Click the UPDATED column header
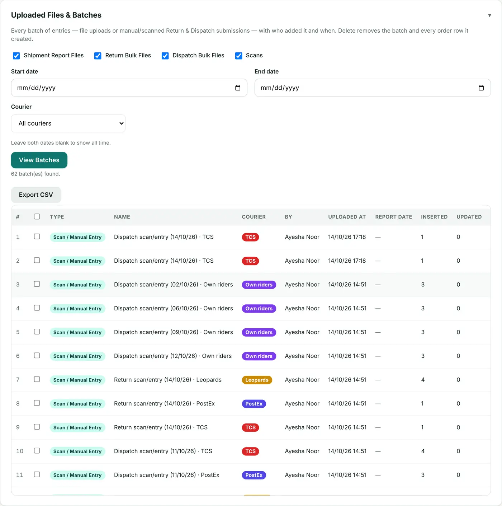Screen dimensions: 502x506 [469, 217]
